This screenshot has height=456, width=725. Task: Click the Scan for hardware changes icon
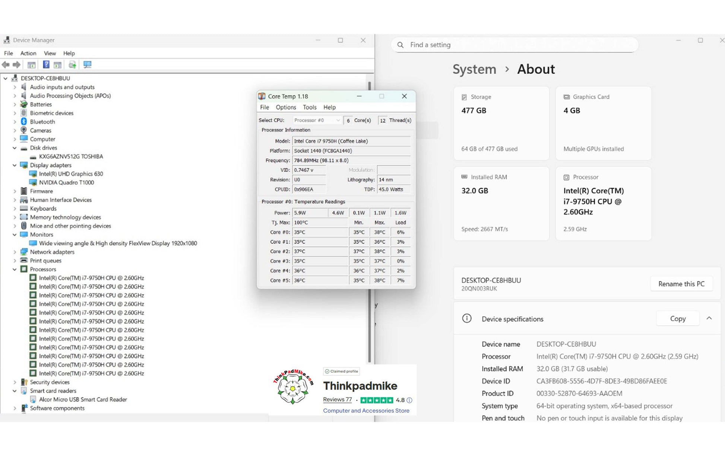click(x=87, y=65)
